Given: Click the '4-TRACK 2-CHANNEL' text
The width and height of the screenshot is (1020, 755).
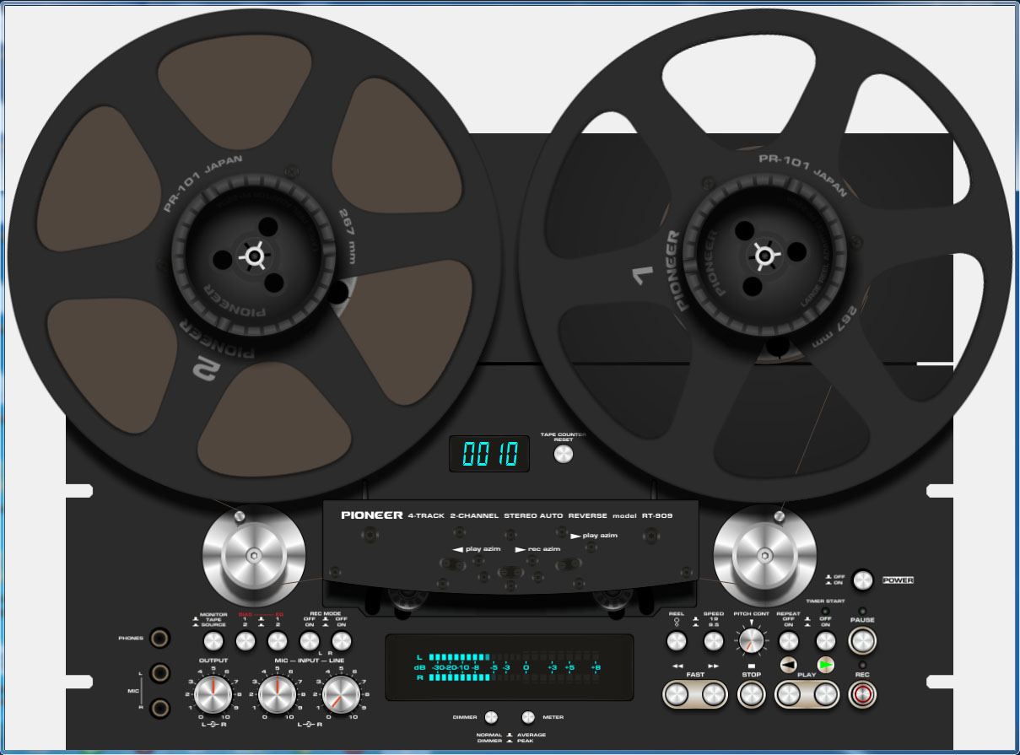Looking at the screenshot, I should (452, 515).
